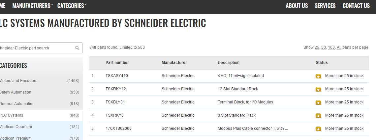The height and width of the screenshot is (140, 376).
Task: Click stock status icon for TSXASY410
Action: 318,76
